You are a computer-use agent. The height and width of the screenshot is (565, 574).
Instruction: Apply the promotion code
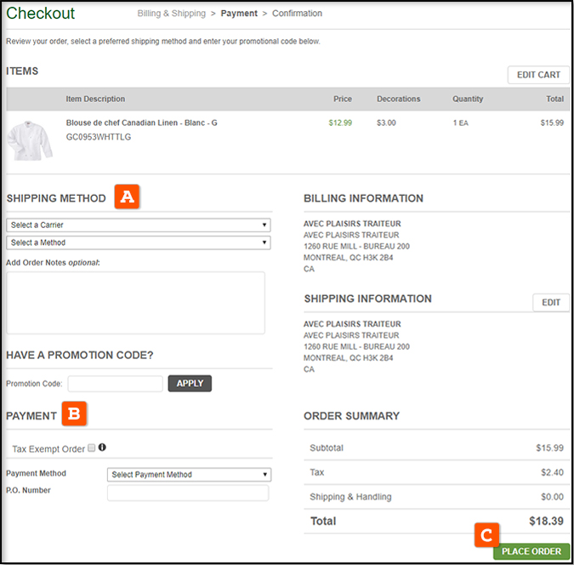[190, 384]
